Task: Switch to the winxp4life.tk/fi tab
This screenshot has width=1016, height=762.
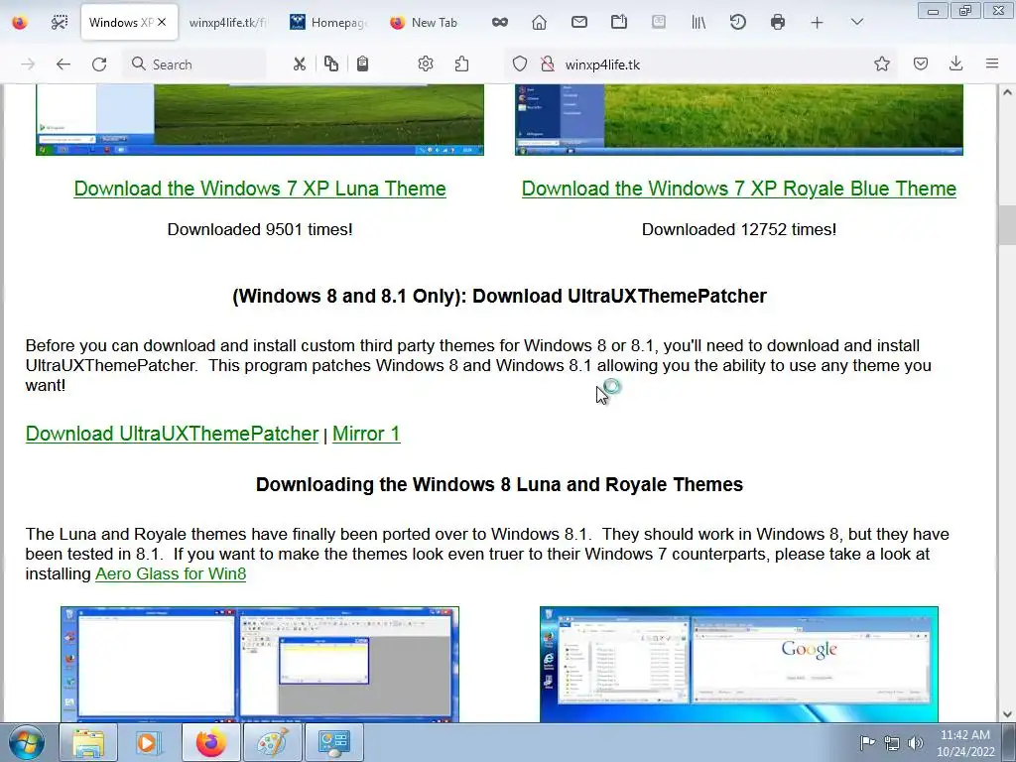Action: tap(227, 22)
